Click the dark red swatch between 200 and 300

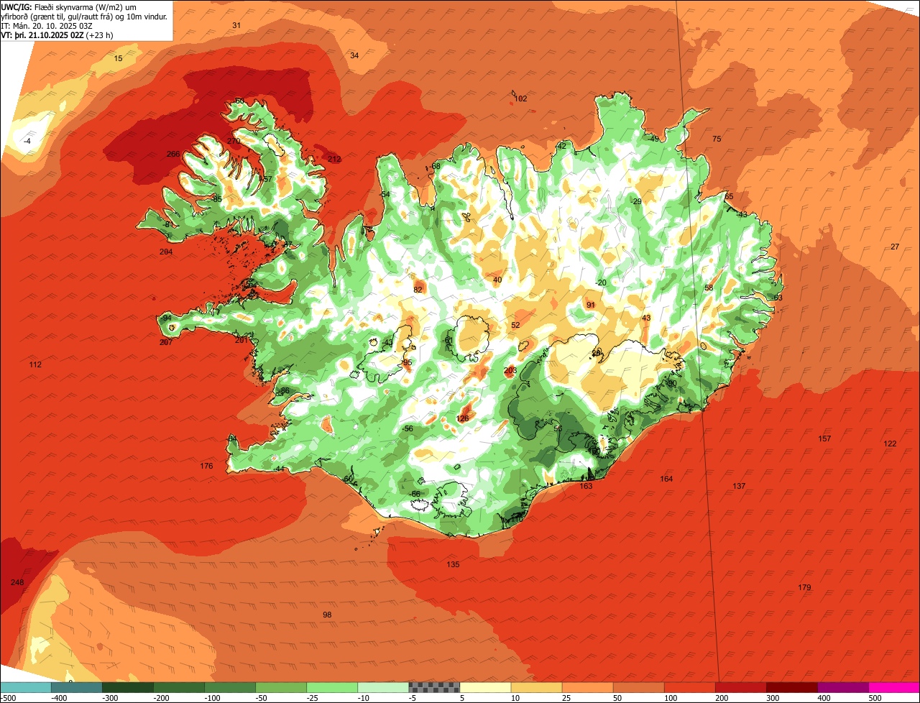[740, 687]
